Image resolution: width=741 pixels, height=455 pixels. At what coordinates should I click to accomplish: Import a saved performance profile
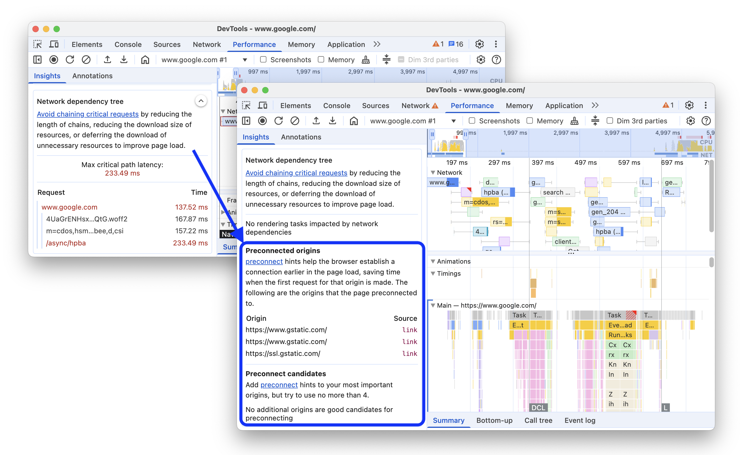click(316, 121)
